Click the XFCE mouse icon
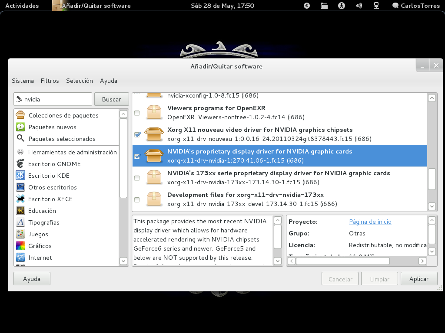Viewport: 445px width, 333px height. (x=20, y=199)
